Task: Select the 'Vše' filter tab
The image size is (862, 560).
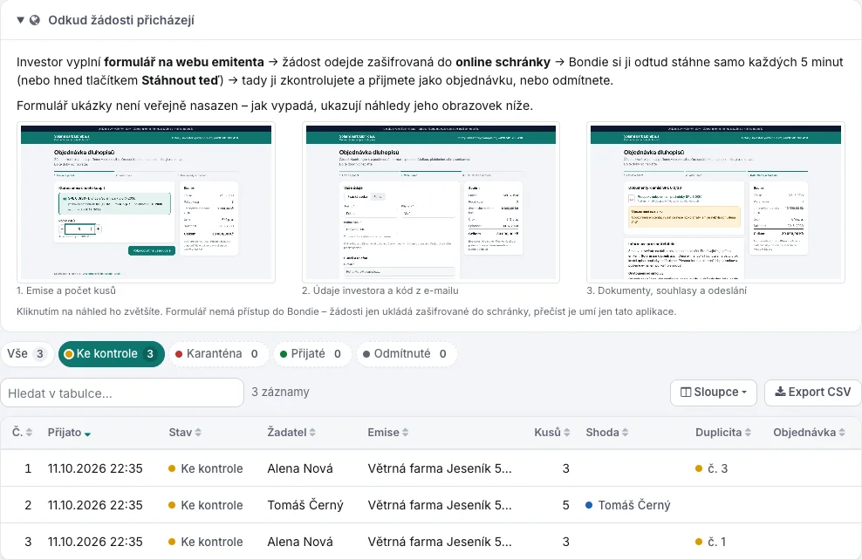Action: point(26,354)
